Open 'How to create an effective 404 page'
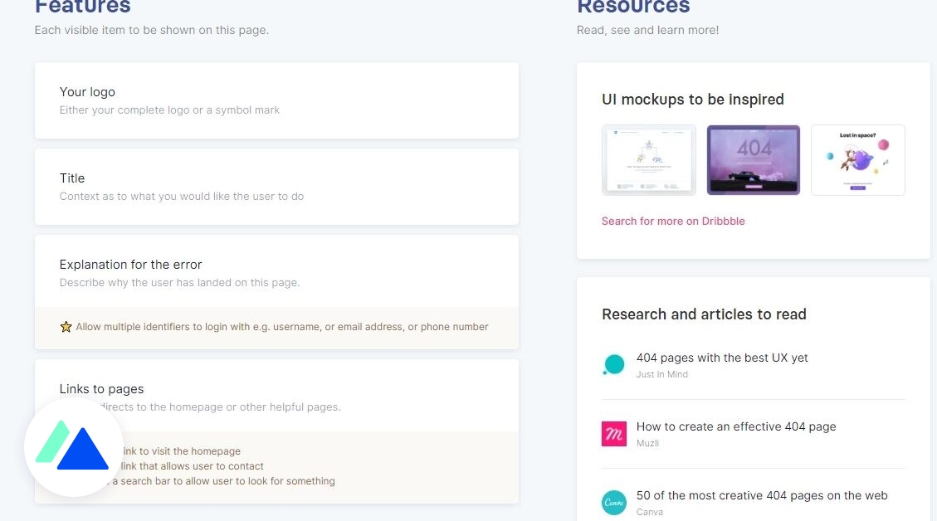 [735, 426]
